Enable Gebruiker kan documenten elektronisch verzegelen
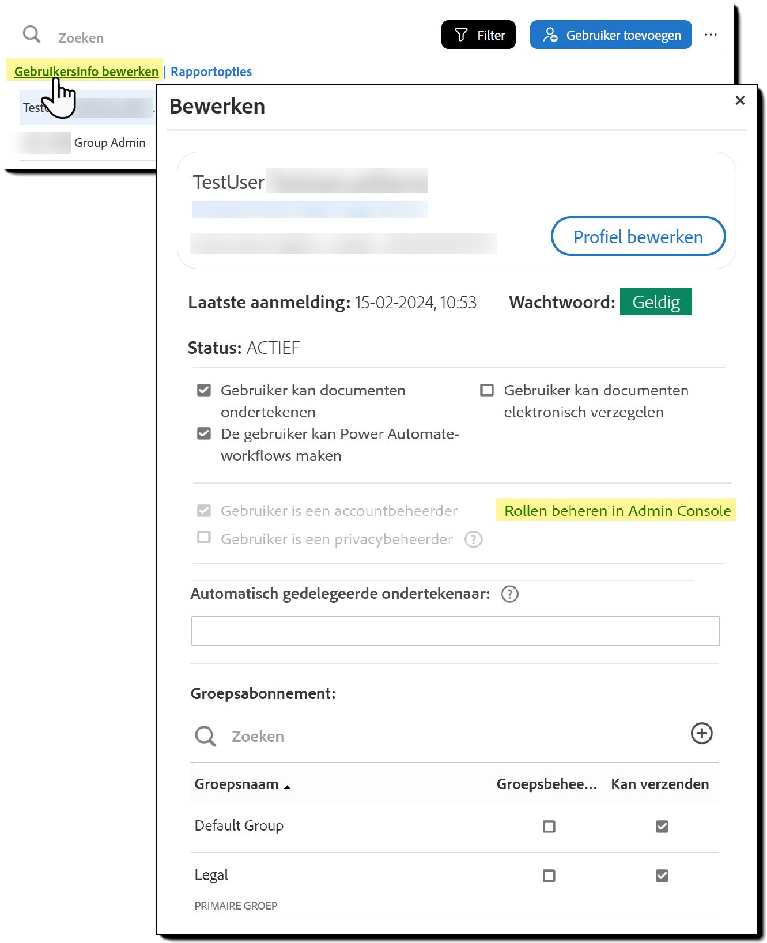 487,390
